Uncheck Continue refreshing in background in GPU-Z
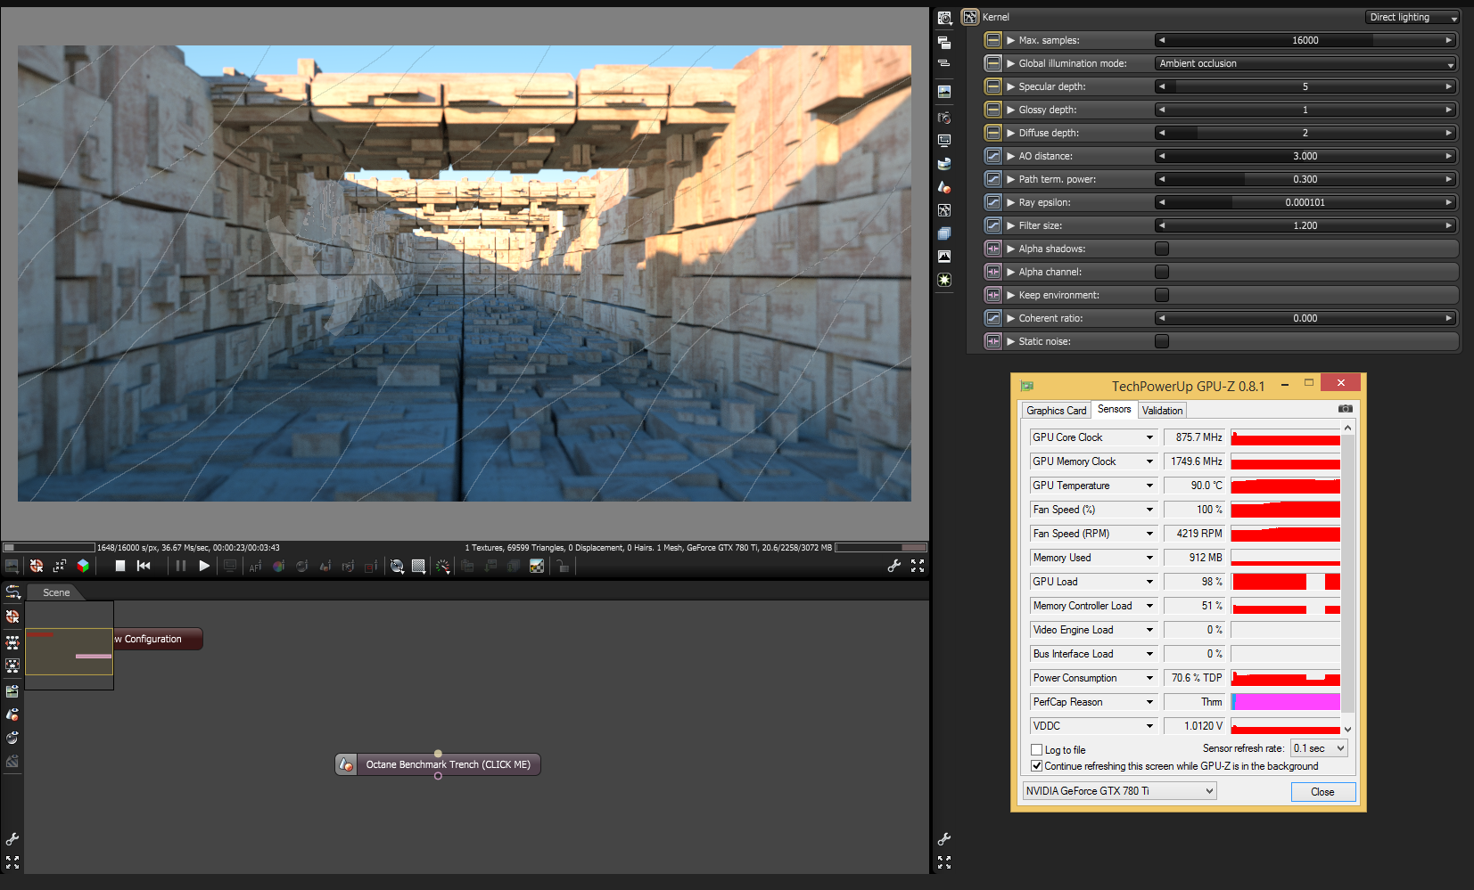This screenshot has height=890, width=1474. tap(1037, 766)
